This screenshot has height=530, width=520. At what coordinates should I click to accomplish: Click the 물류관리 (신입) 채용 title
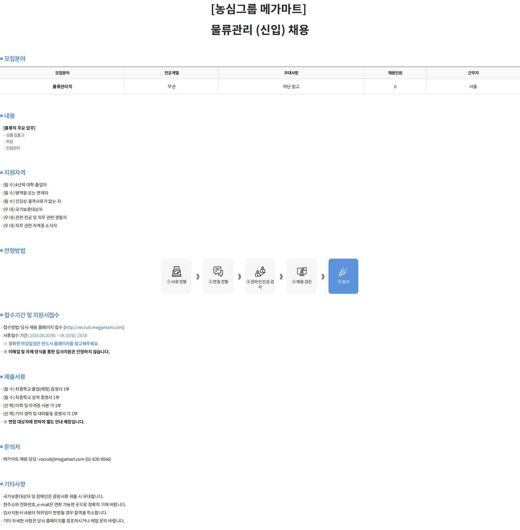coord(260,30)
